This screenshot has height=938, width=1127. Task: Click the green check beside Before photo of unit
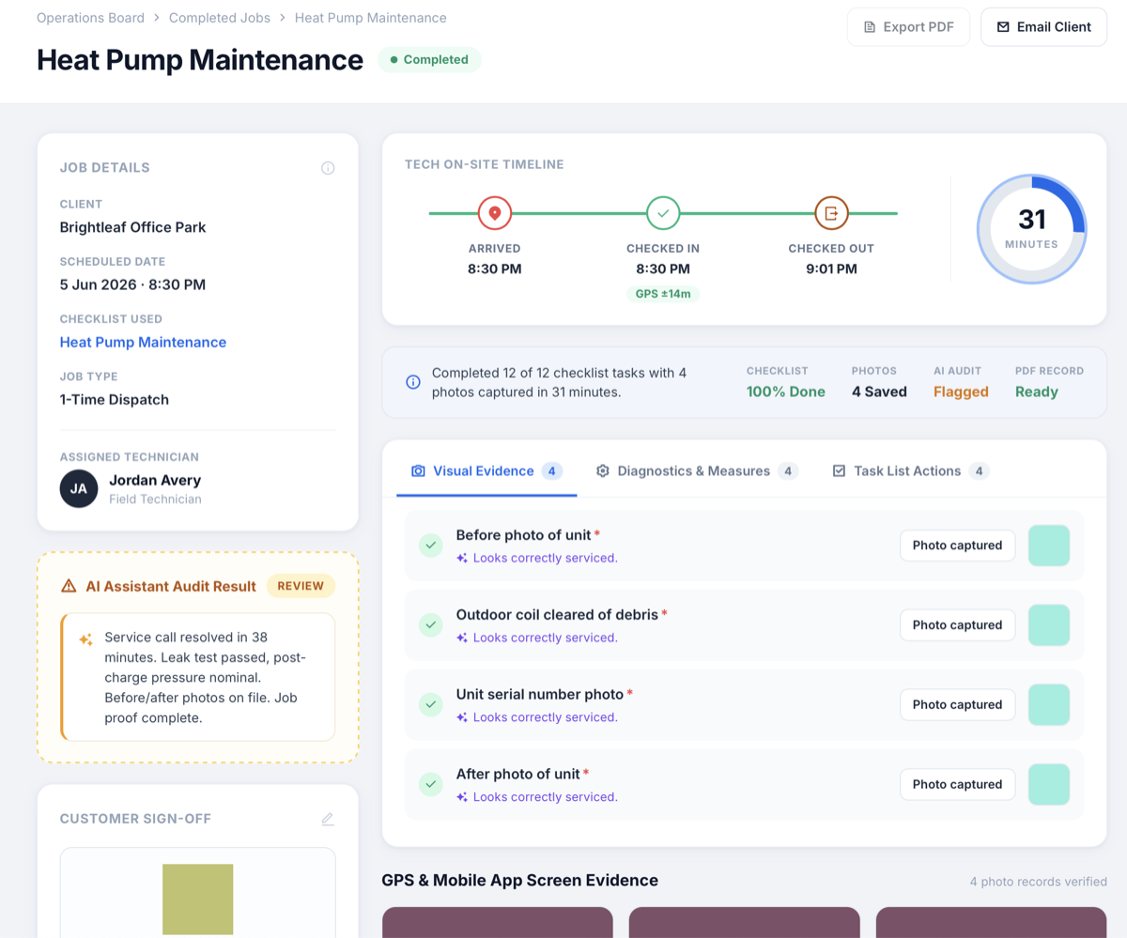tap(431, 546)
